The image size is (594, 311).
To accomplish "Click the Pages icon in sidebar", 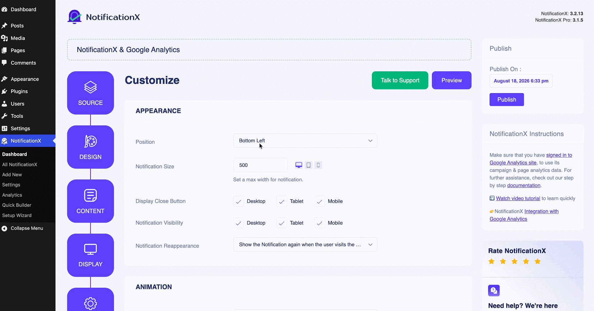I will point(4,50).
